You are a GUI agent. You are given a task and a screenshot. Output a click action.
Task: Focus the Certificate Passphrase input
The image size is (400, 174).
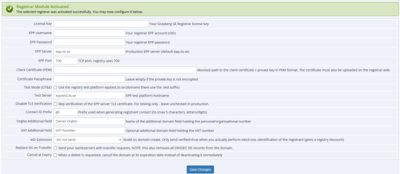(89, 79)
